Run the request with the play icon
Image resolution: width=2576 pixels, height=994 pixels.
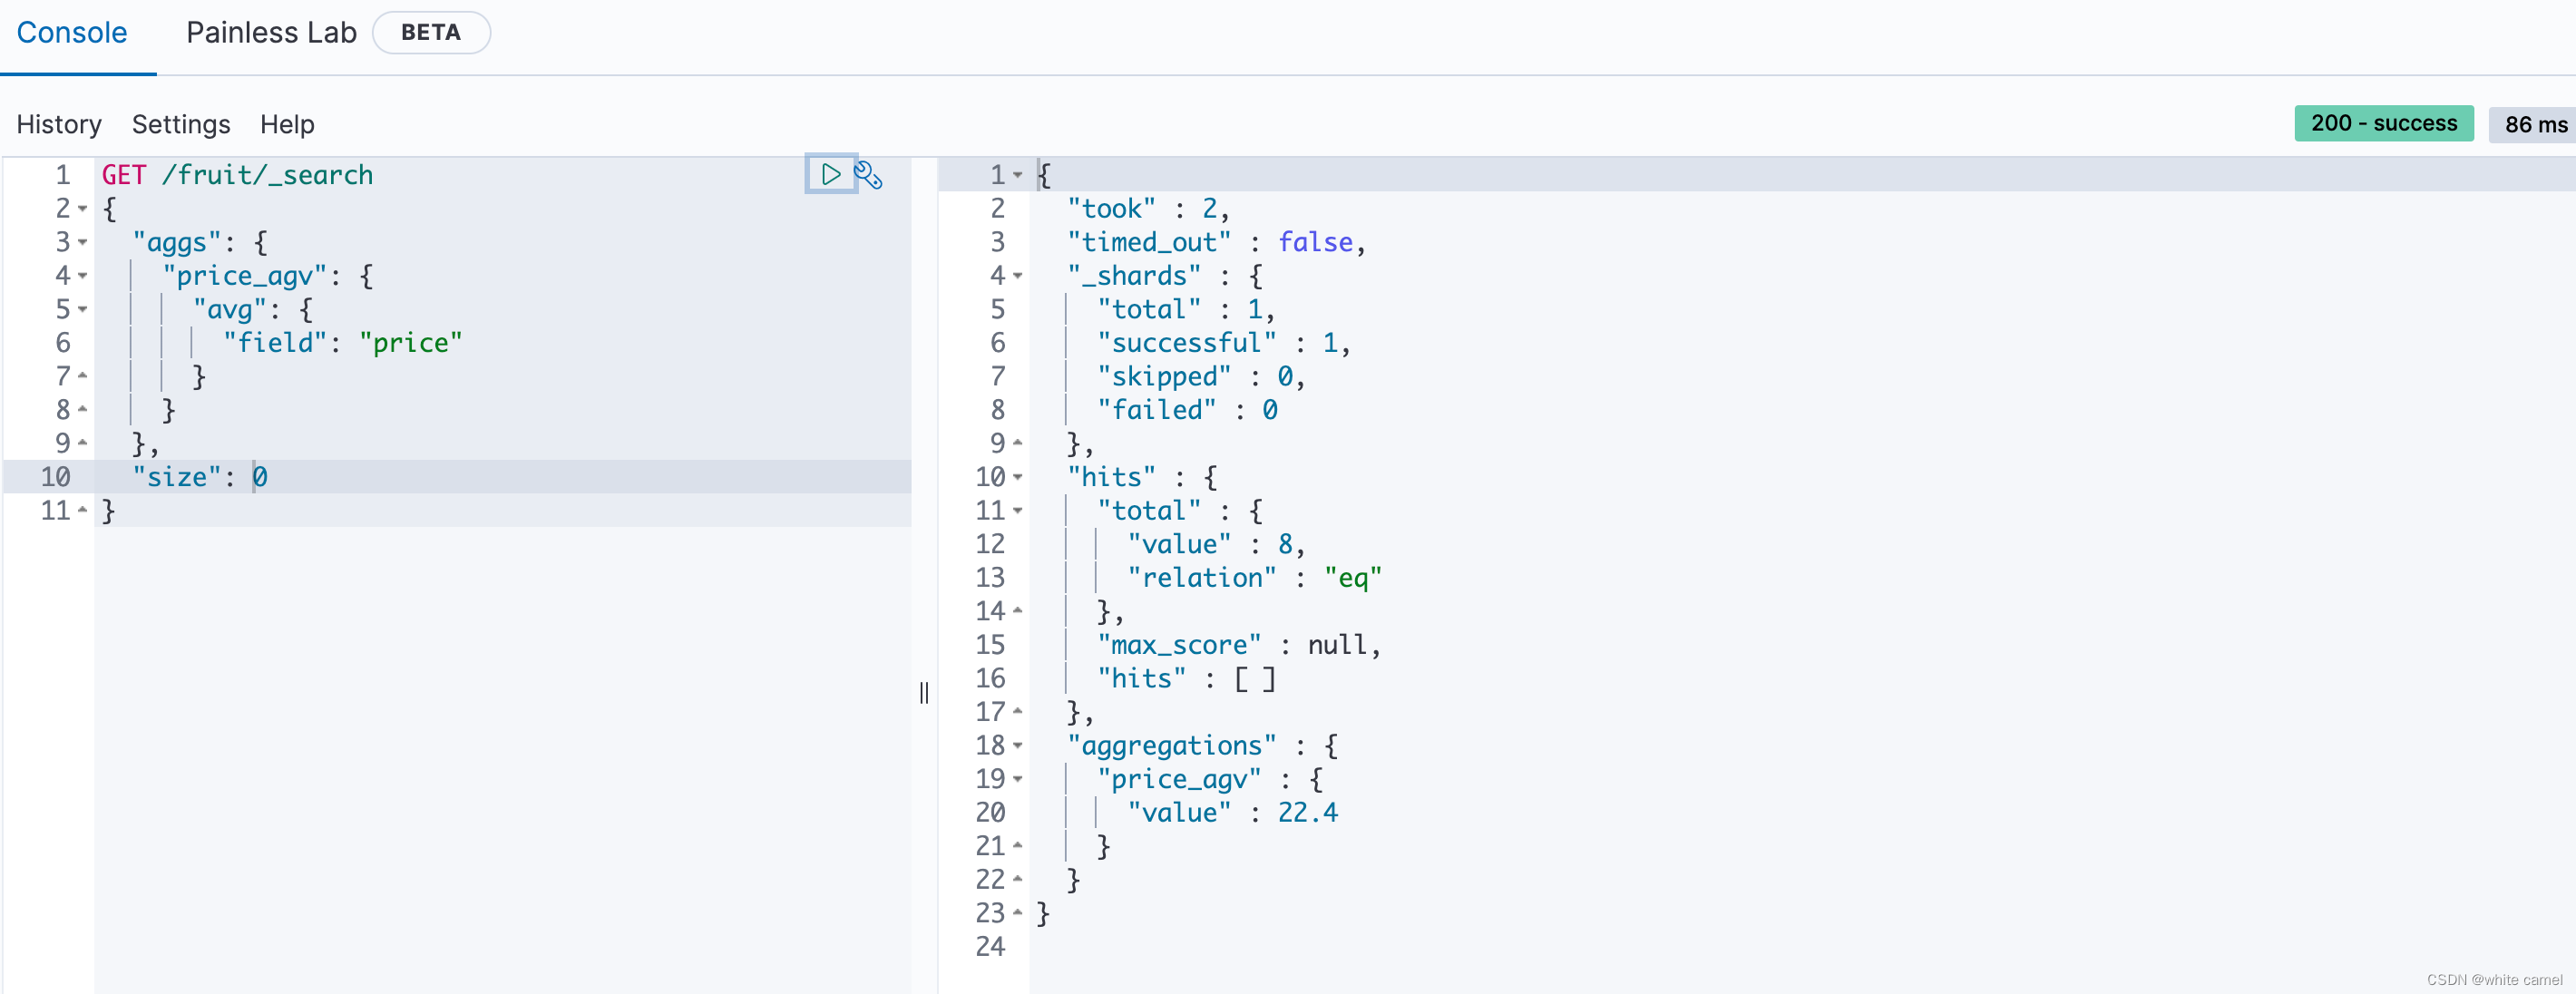(x=830, y=174)
